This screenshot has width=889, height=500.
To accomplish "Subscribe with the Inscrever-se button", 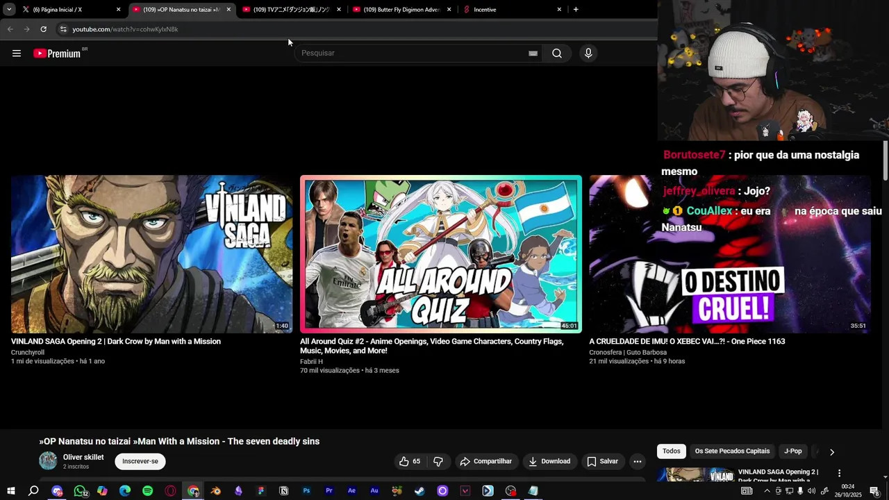I will tap(140, 461).
